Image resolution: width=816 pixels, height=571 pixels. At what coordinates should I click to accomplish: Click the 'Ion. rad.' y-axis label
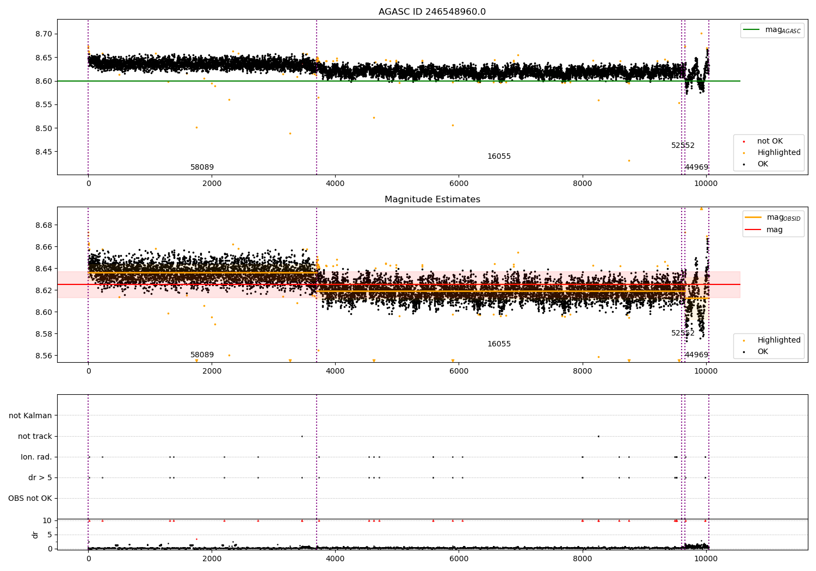36,457
